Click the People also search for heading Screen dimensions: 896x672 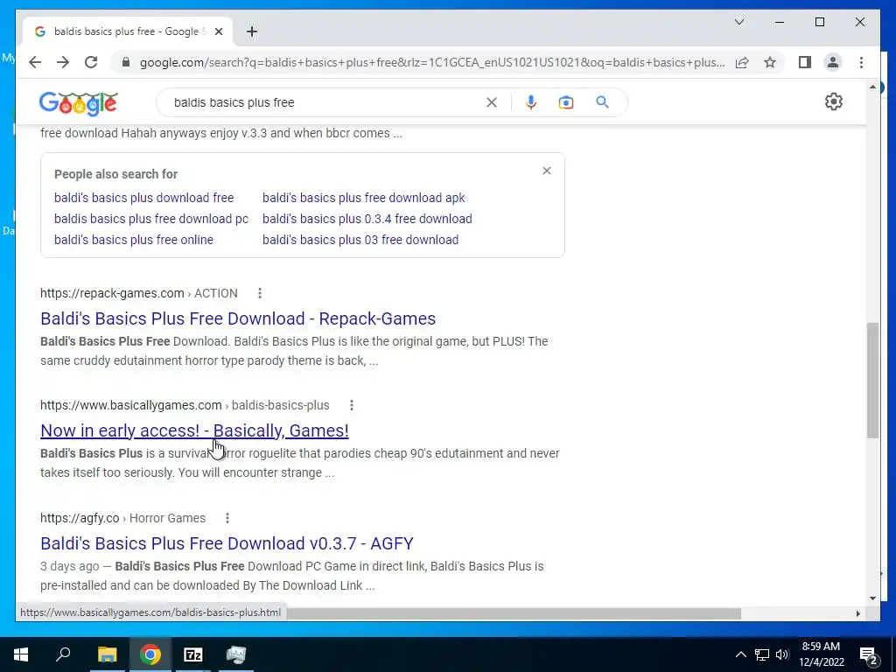116,174
